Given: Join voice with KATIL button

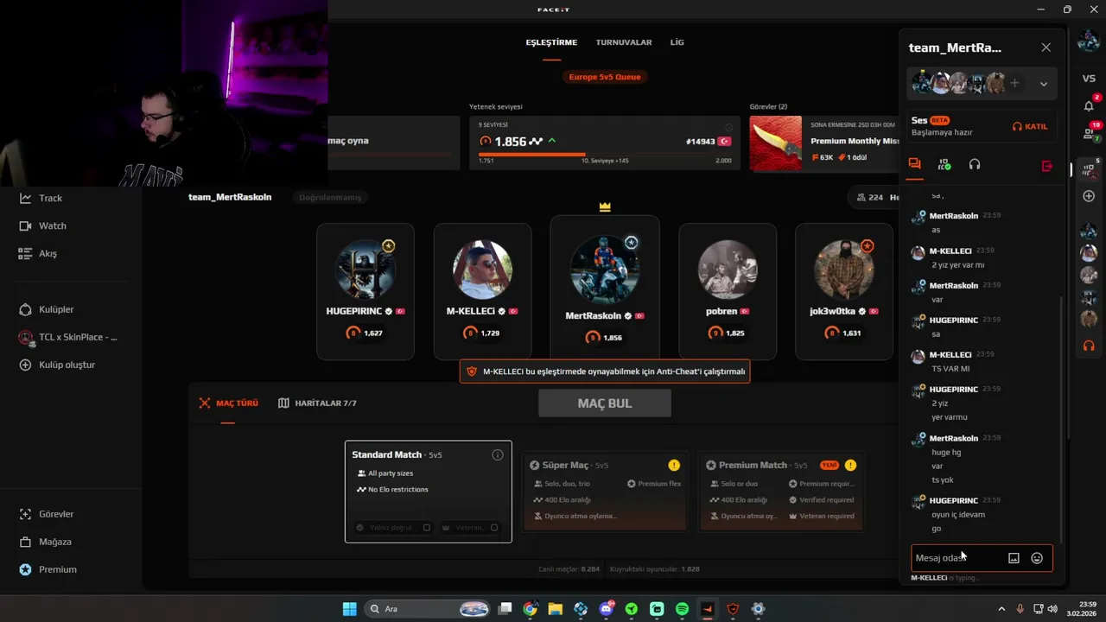Looking at the screenshot, I should [x=1030, y=126].
